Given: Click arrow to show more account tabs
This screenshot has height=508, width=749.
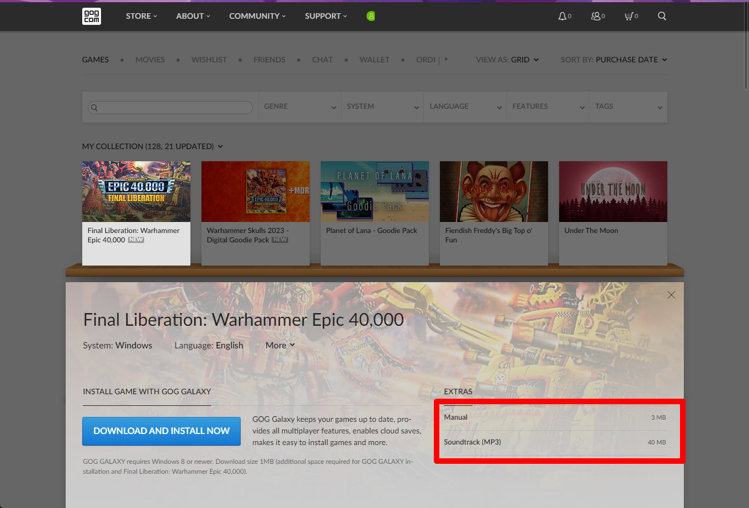Looking at the screenshot, I should point(446,59).
